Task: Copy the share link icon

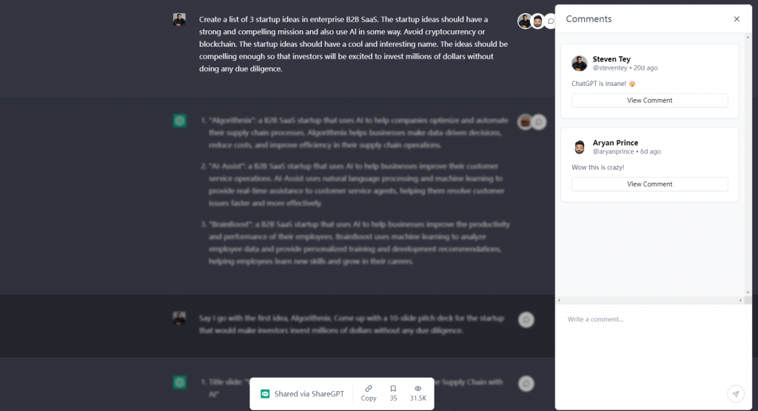Action: tap(369, 389)
